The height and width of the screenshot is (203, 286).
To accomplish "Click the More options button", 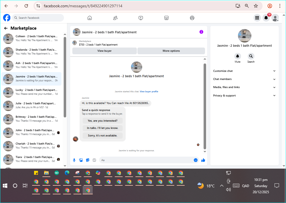I will point(171,51).
